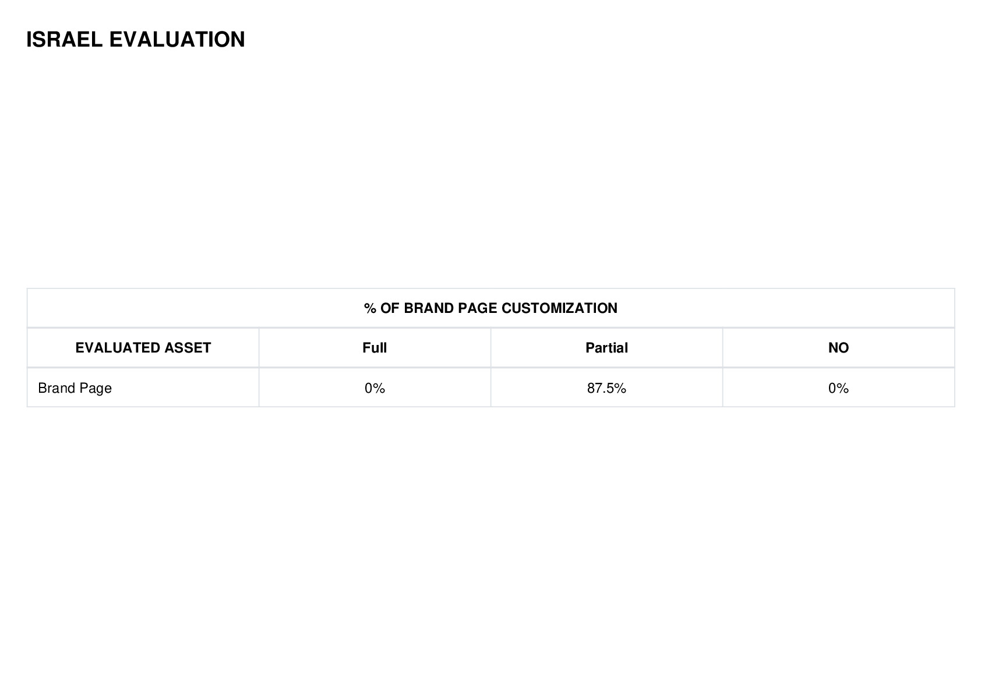Click the 0% value under NO
Image resolution: width=981 pixels, height=694 pixels.
pos(838,388)
